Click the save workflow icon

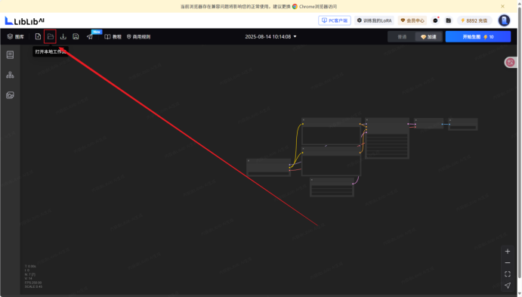click(76, 36)
